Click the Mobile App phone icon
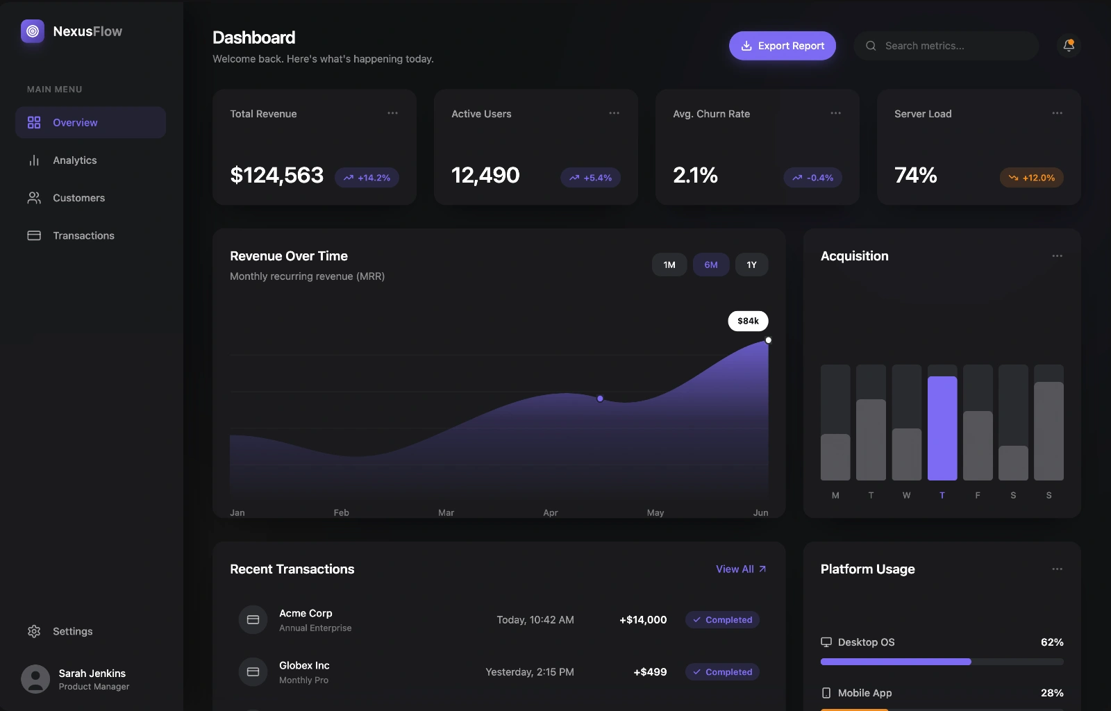Viewport: 1111px width, 711px height. pyautogui.click(x=826, y=693)
